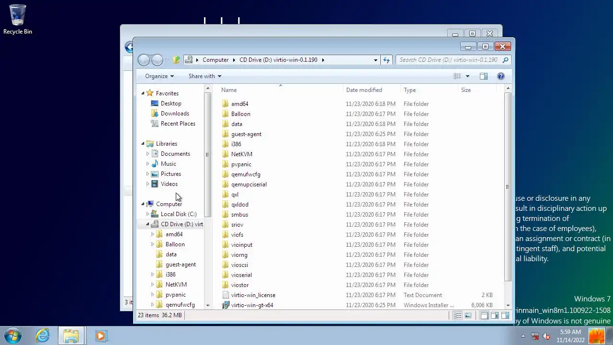This screenshot has width=613, height=345.
Task: Click the file list vertical scrollbar
Action: 508,187
